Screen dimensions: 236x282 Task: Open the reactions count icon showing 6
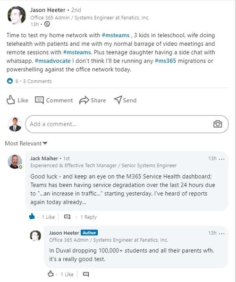10,81
